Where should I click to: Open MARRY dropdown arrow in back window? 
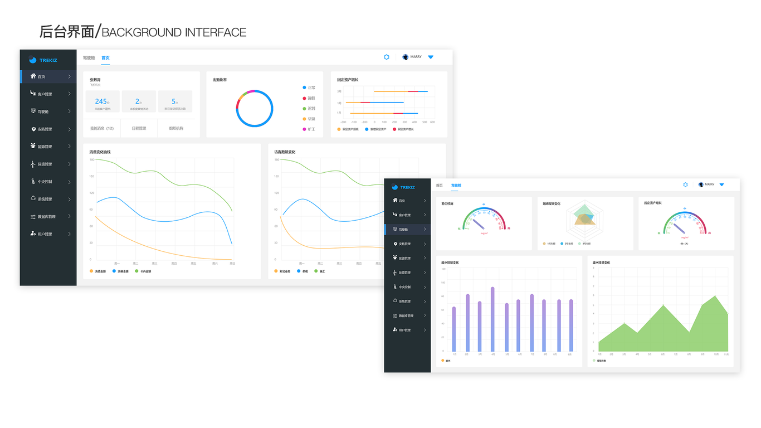click(x=431, y=57)
